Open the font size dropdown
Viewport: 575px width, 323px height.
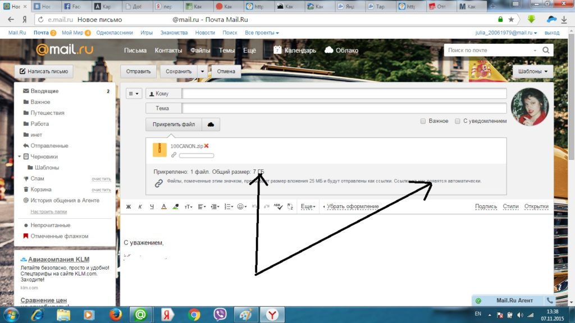[x=188, y=206]
